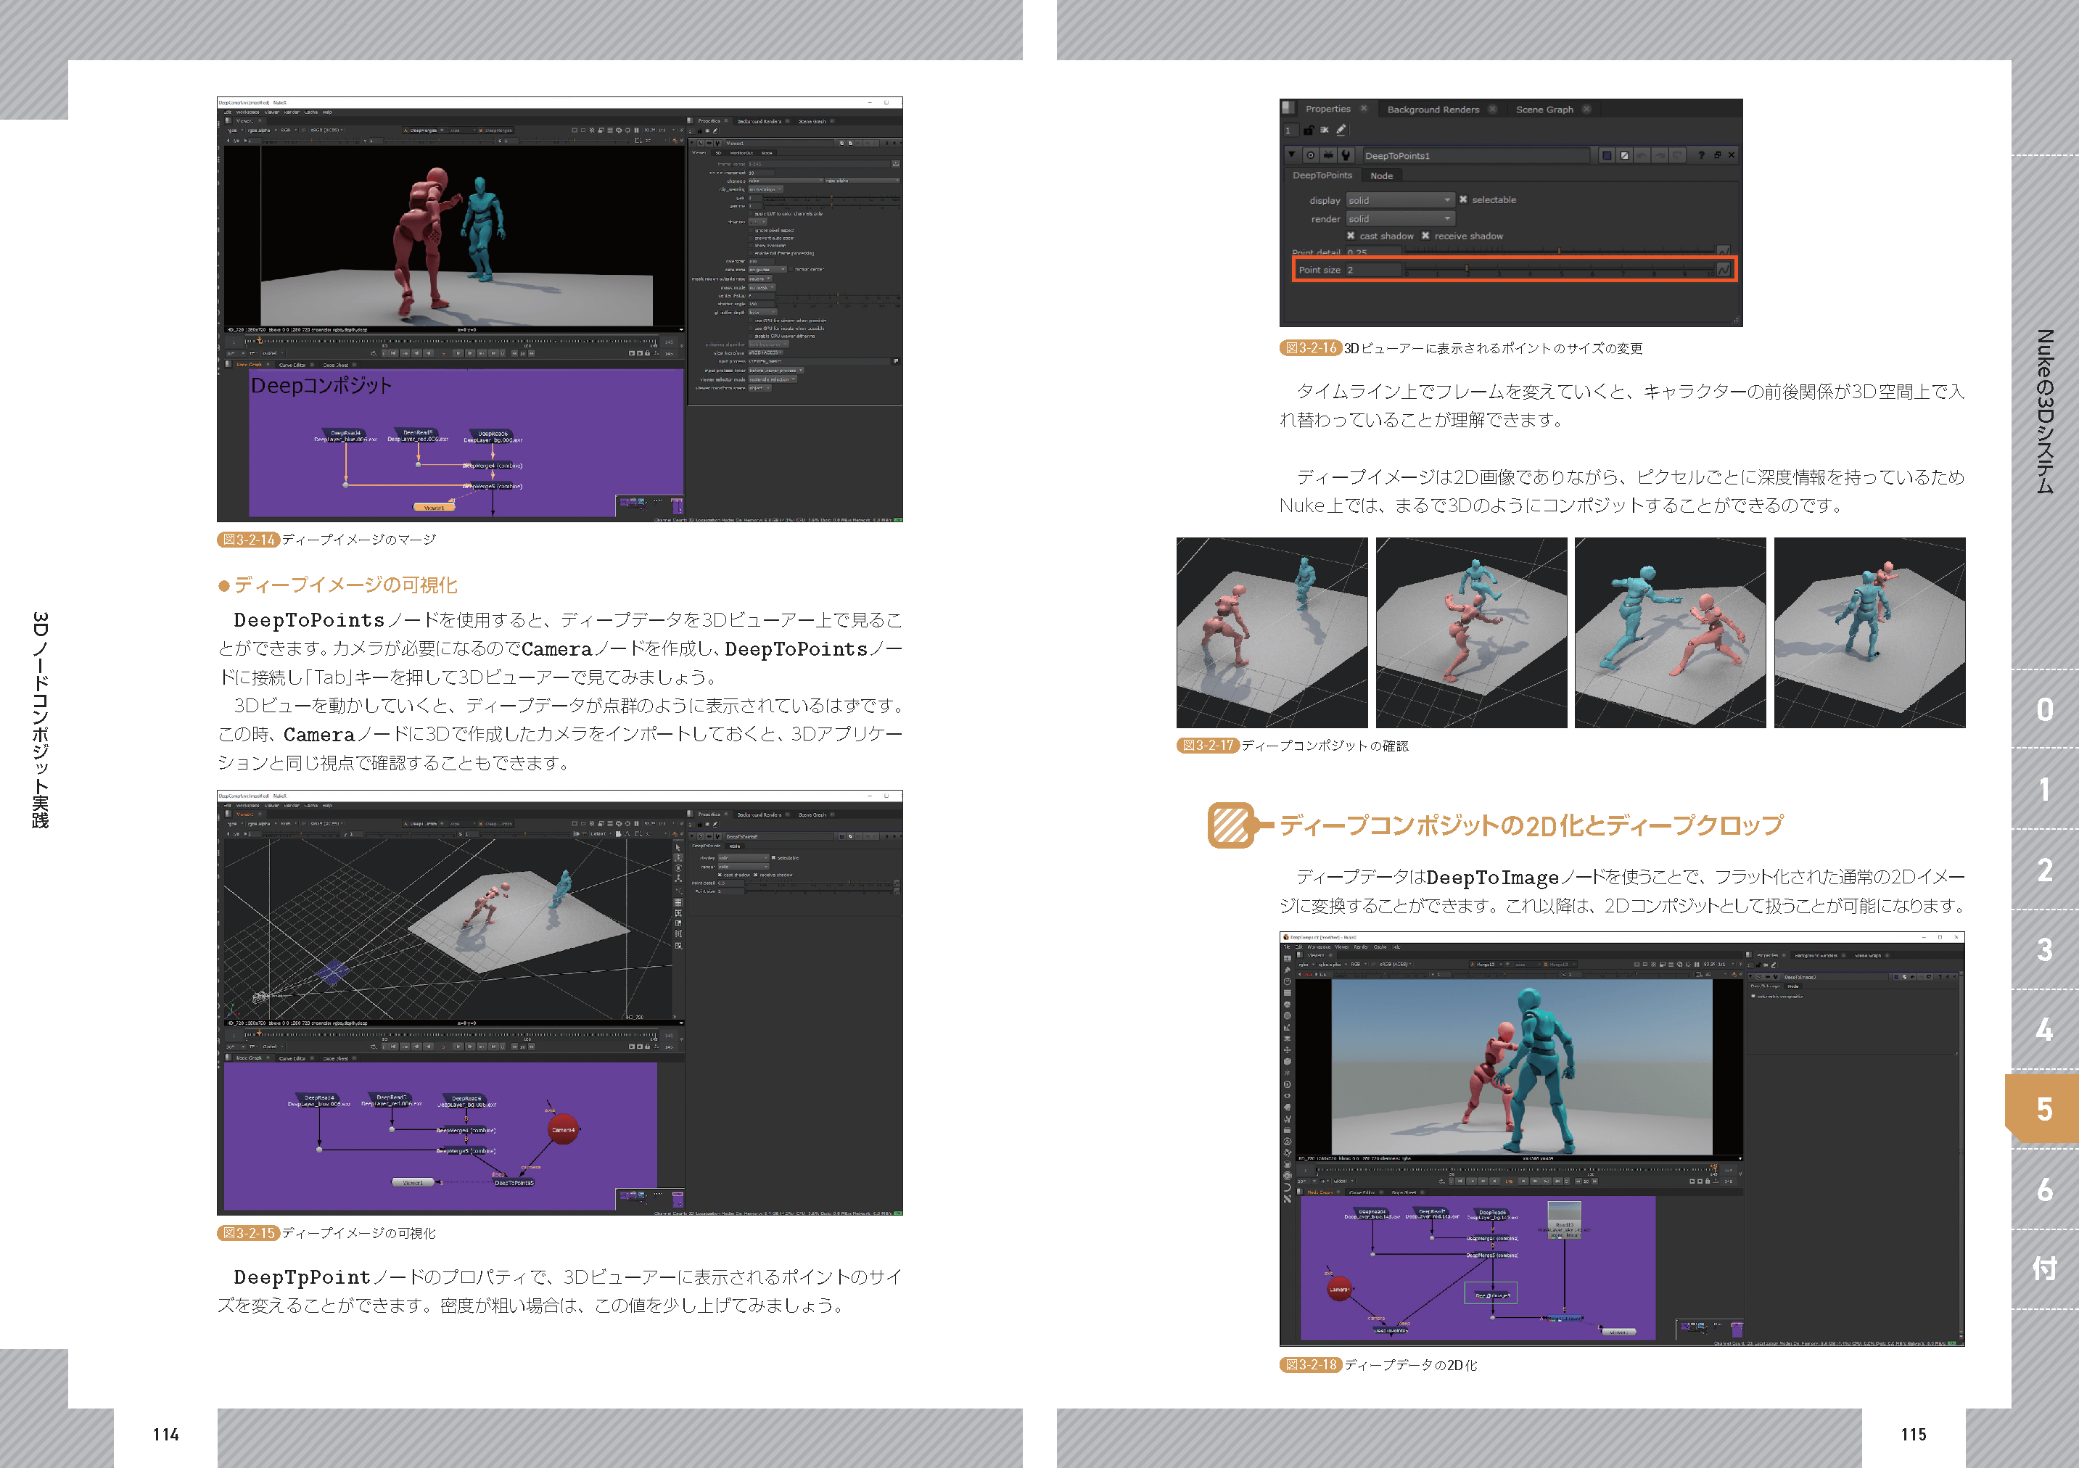Click the float panel icon for DeepToPoints1

point(1717,156)
